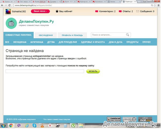Select the Женщинам category
Screen dimensions: 161x130
[x=20, y=42]
